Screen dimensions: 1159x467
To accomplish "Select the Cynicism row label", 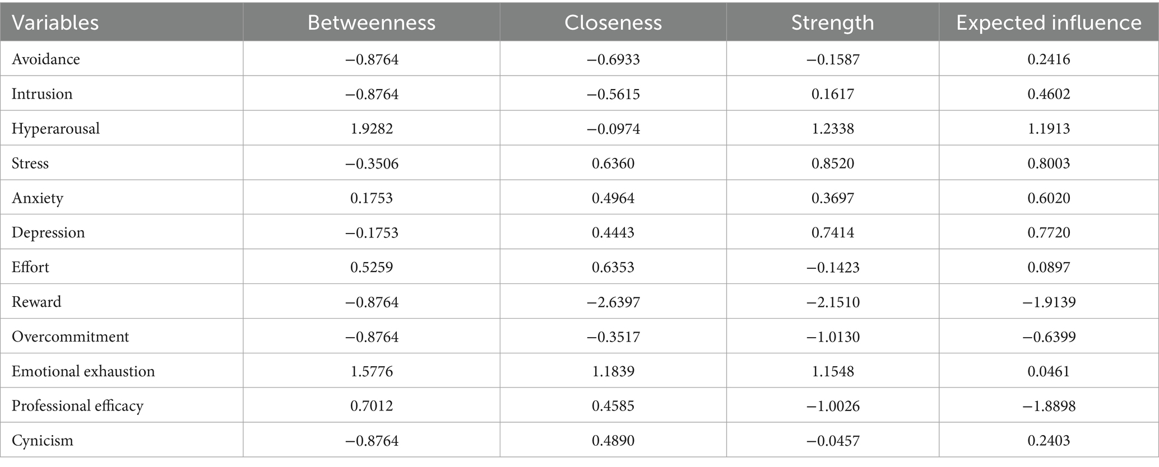I will [x=43, y=441].
